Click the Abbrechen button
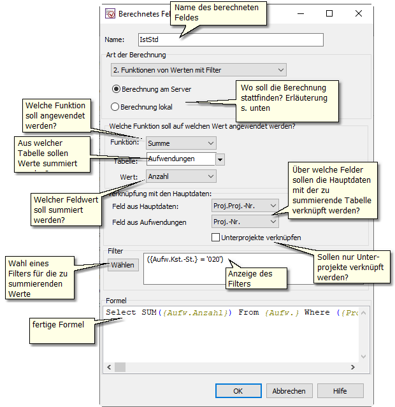Image resolution: width=395 pixels, height=407 pixels. click(289, 390)
